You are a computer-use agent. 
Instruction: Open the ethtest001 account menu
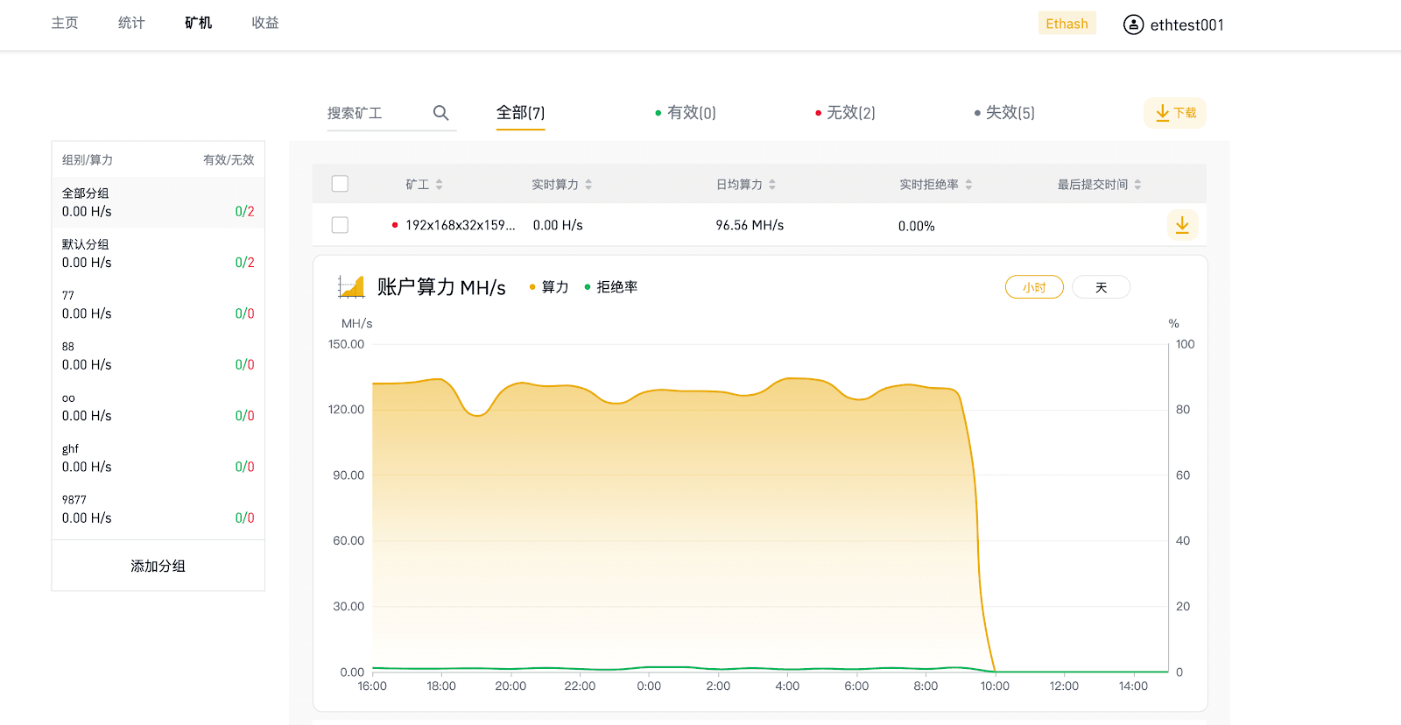pyautogui.click(x=1173, y=25)
